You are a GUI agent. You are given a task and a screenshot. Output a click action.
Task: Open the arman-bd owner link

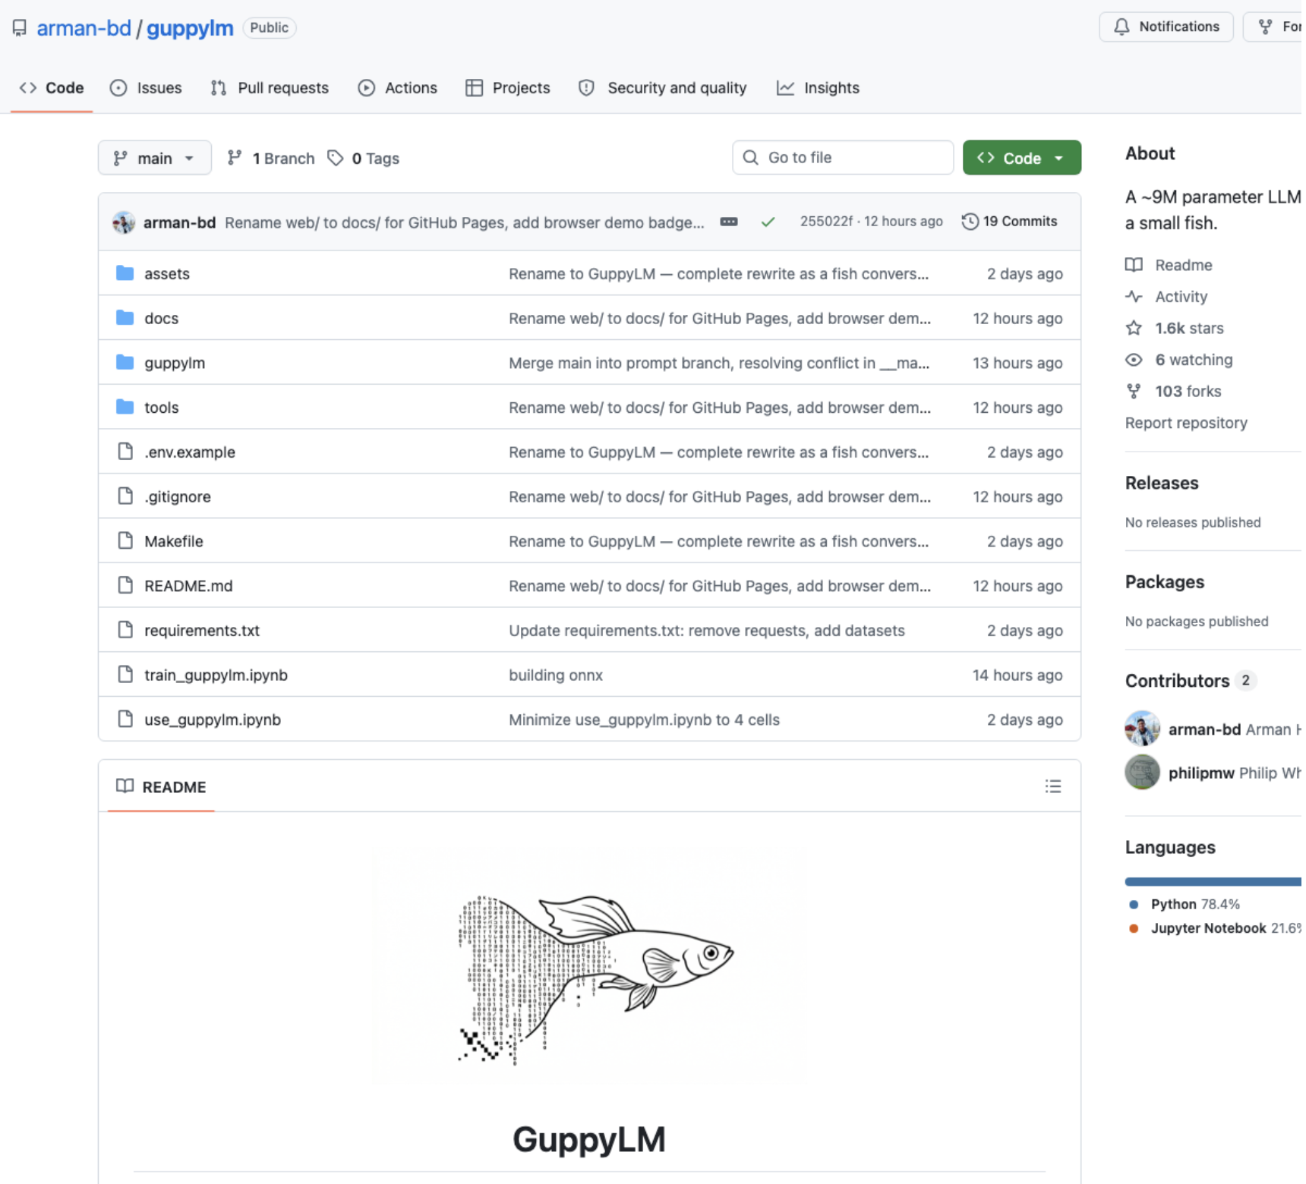pyautogui.click(x=84, y=28)
